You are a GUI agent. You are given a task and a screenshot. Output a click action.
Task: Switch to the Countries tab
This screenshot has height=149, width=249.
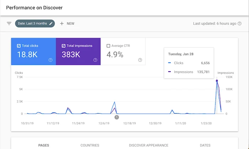click(x=90, y=145)
